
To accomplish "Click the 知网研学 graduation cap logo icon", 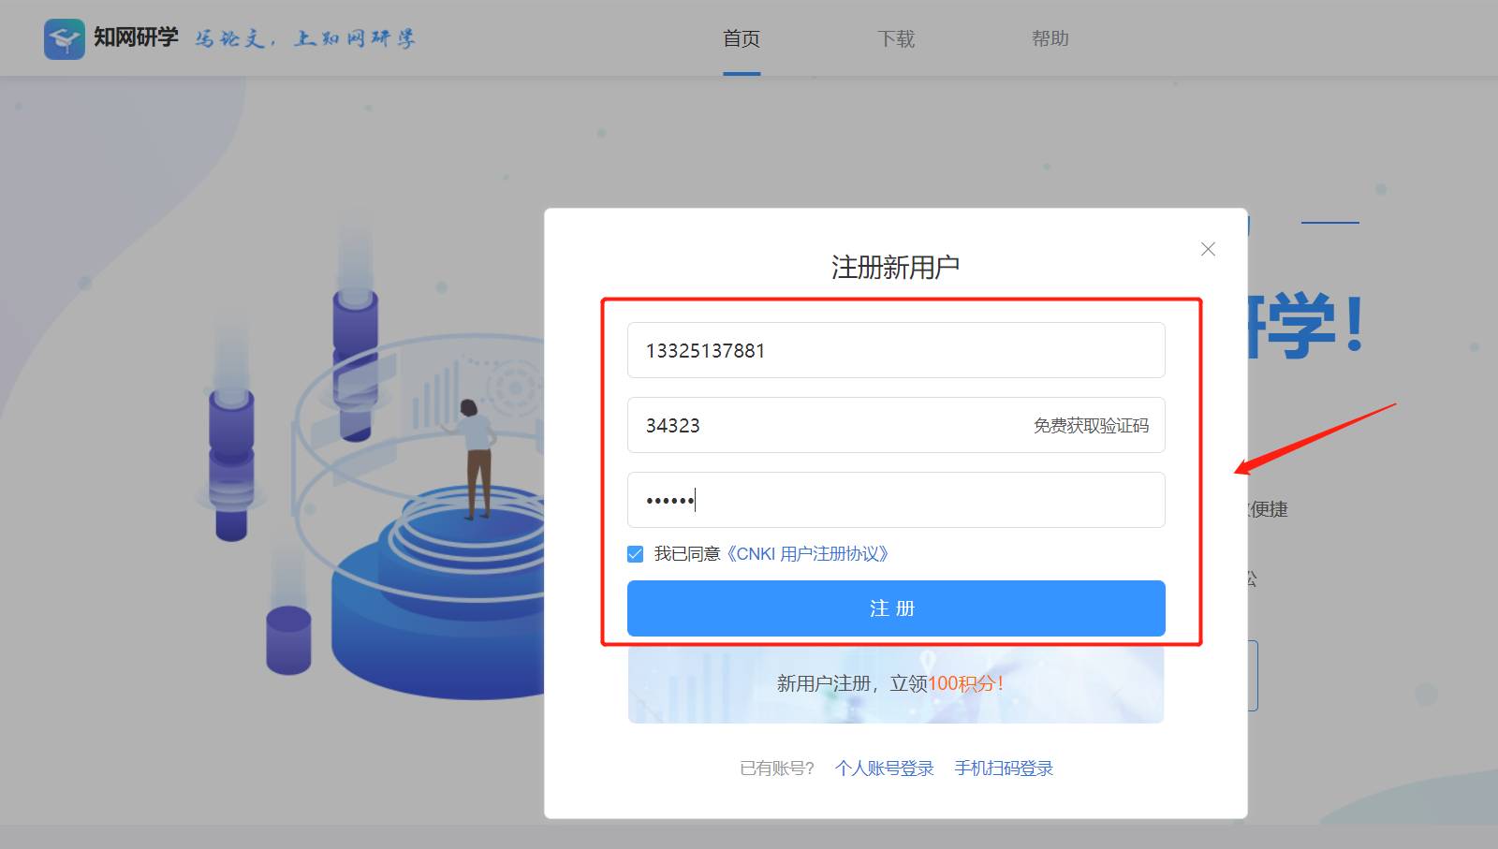I will click(x=64, y=39).
